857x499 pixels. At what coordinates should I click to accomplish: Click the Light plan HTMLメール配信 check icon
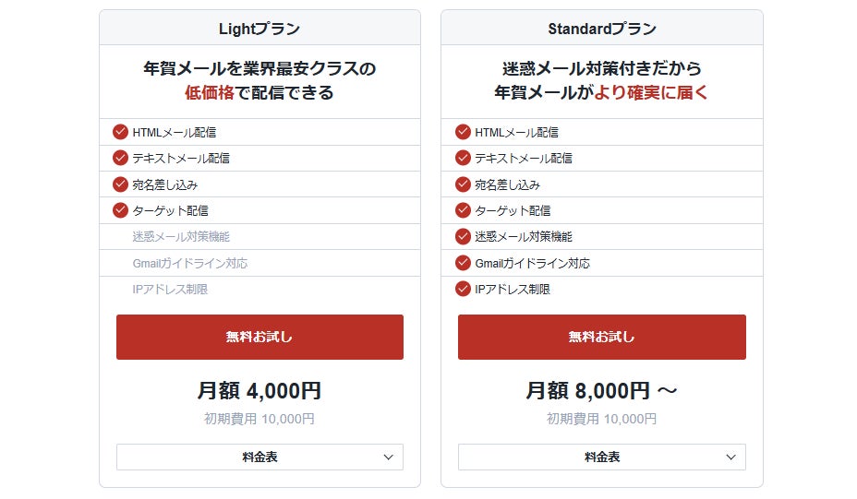point(120,132)
